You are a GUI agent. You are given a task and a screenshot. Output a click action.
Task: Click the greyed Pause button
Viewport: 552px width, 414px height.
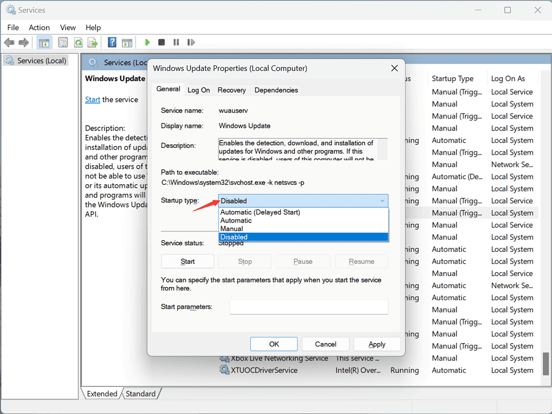point(303,261)
